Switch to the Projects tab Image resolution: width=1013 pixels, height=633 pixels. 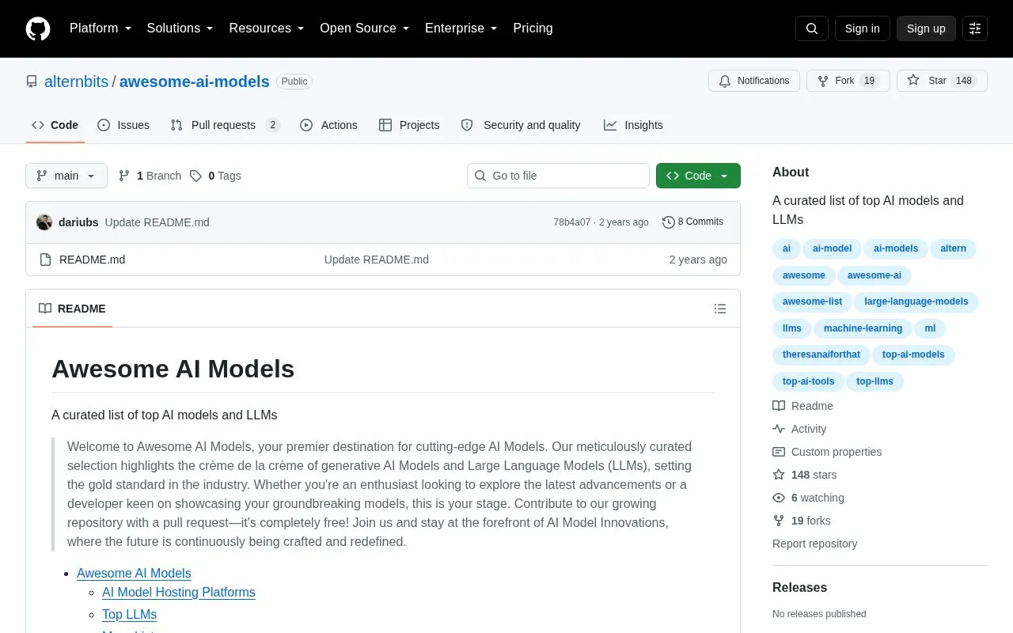[x=409, y=125]
